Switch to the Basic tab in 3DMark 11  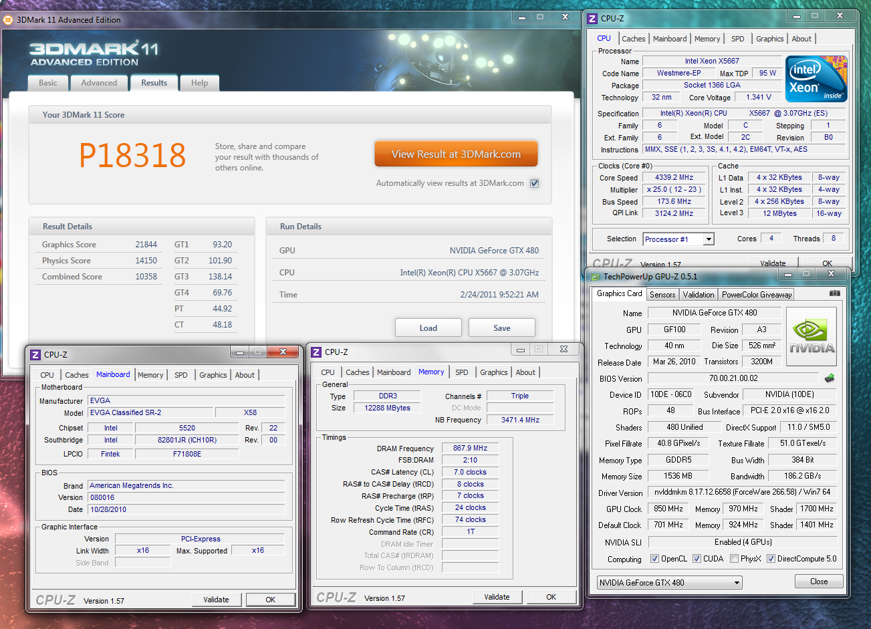click(x=48, y=83)
